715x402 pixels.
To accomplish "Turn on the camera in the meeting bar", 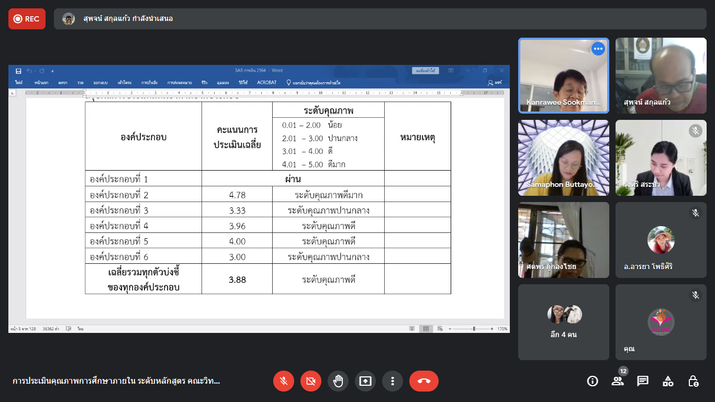I will click(311, 381).
